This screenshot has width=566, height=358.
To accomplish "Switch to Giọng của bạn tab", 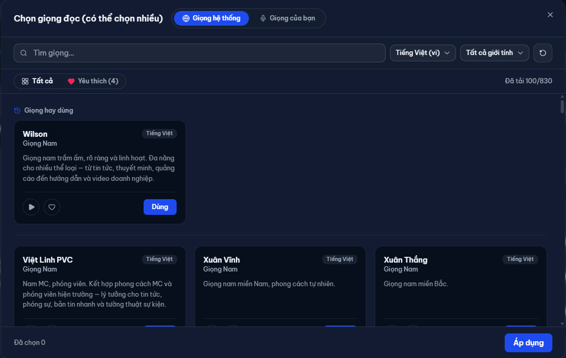I will (288, 18).
